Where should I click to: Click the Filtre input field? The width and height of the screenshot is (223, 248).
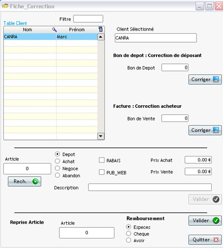coord(88,19)
